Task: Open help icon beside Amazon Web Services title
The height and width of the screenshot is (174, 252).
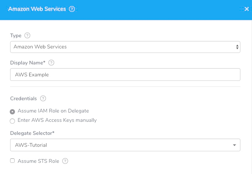Action: (72, 9)
